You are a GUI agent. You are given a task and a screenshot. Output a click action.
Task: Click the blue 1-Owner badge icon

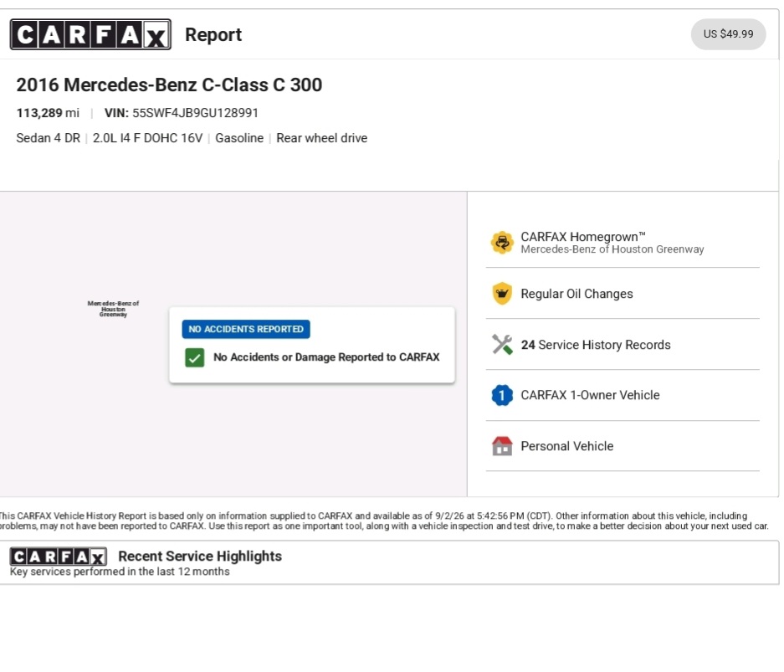pos(502,396)
